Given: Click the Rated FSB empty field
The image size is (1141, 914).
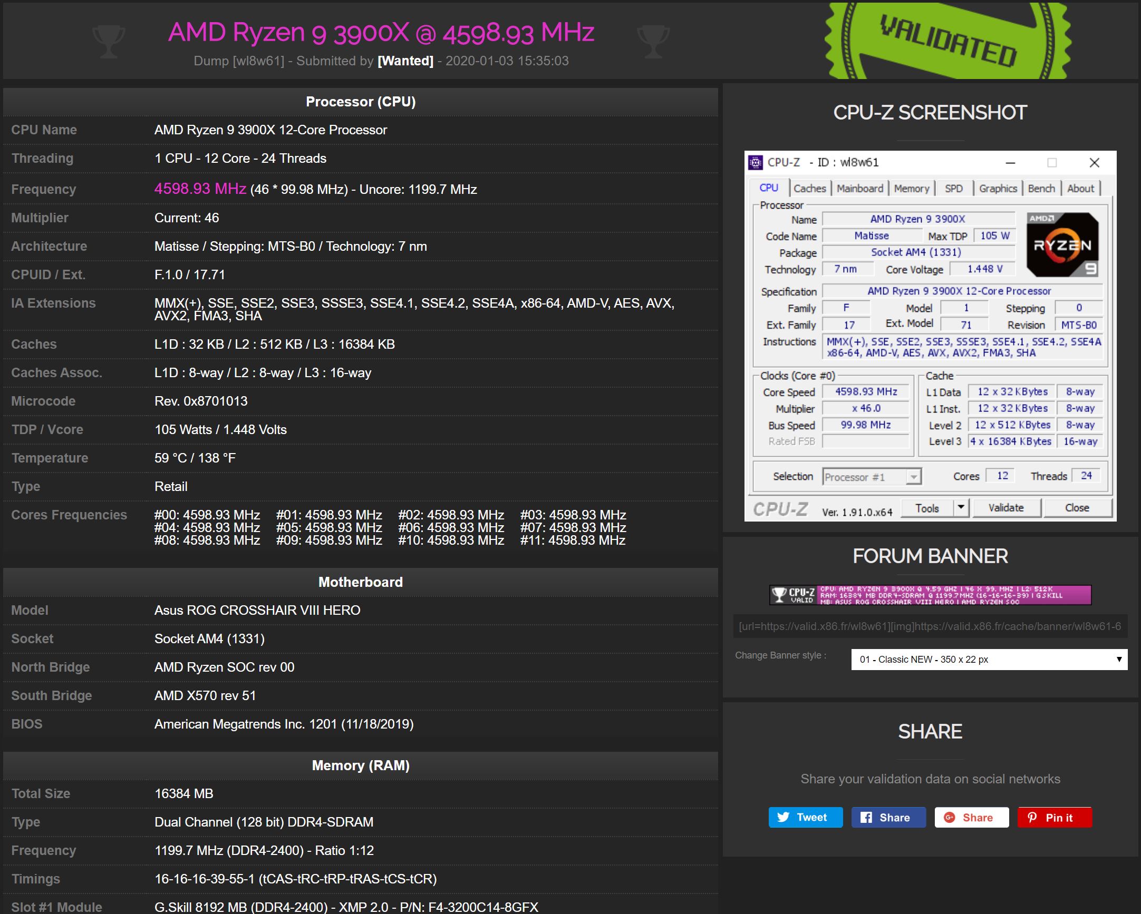Looking at the screenshot, I should [865, 441].
